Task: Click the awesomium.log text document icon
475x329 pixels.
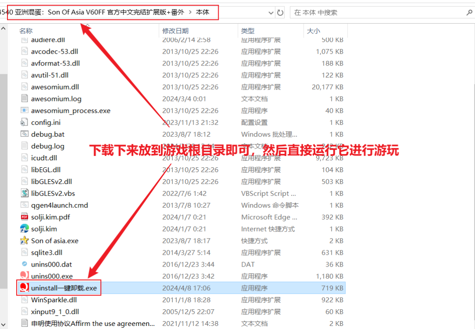Action: (25, 99)
